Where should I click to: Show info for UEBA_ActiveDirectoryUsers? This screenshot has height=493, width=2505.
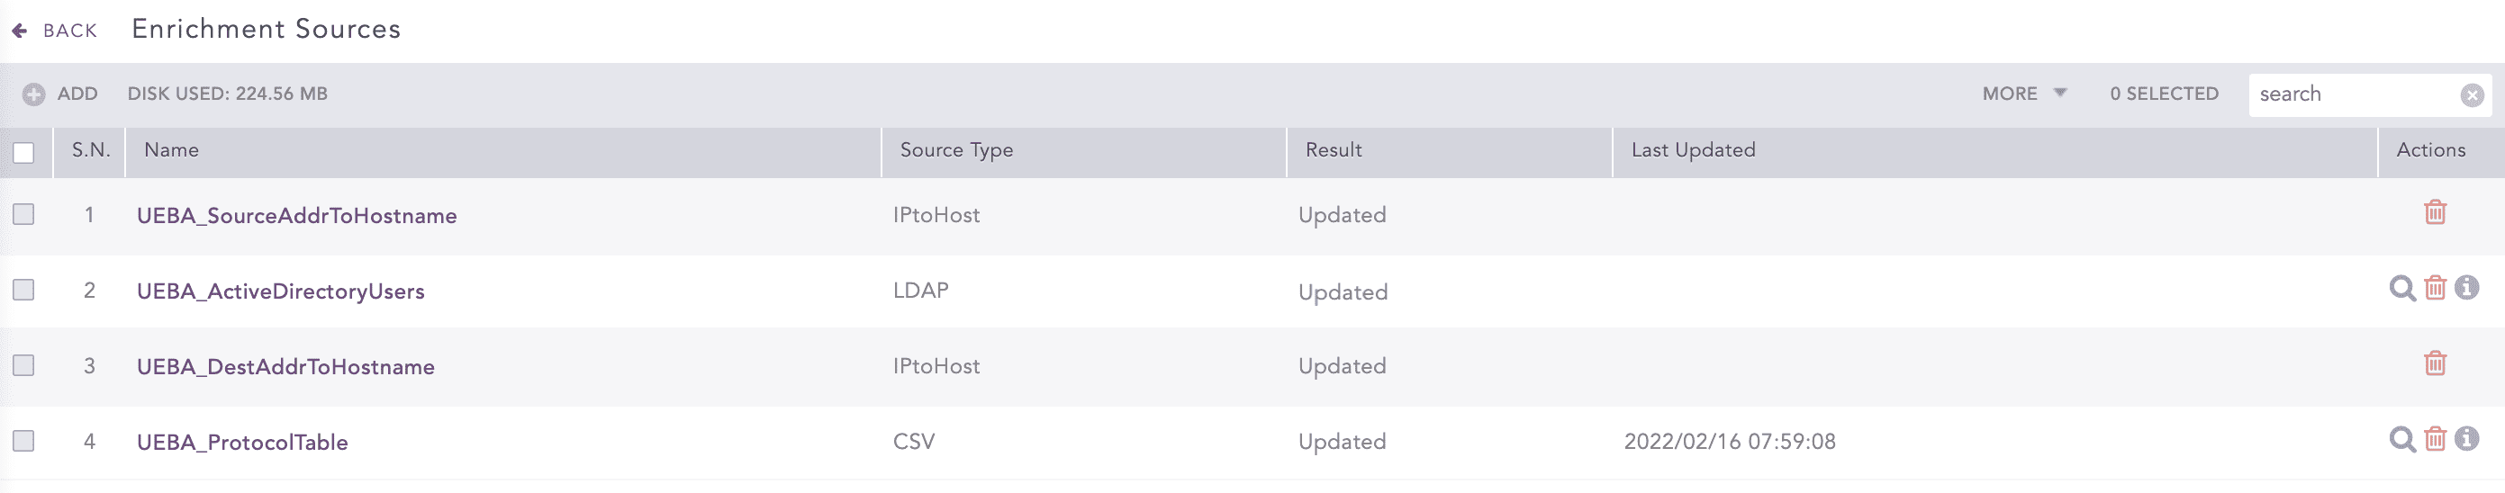click(2466, 288)
